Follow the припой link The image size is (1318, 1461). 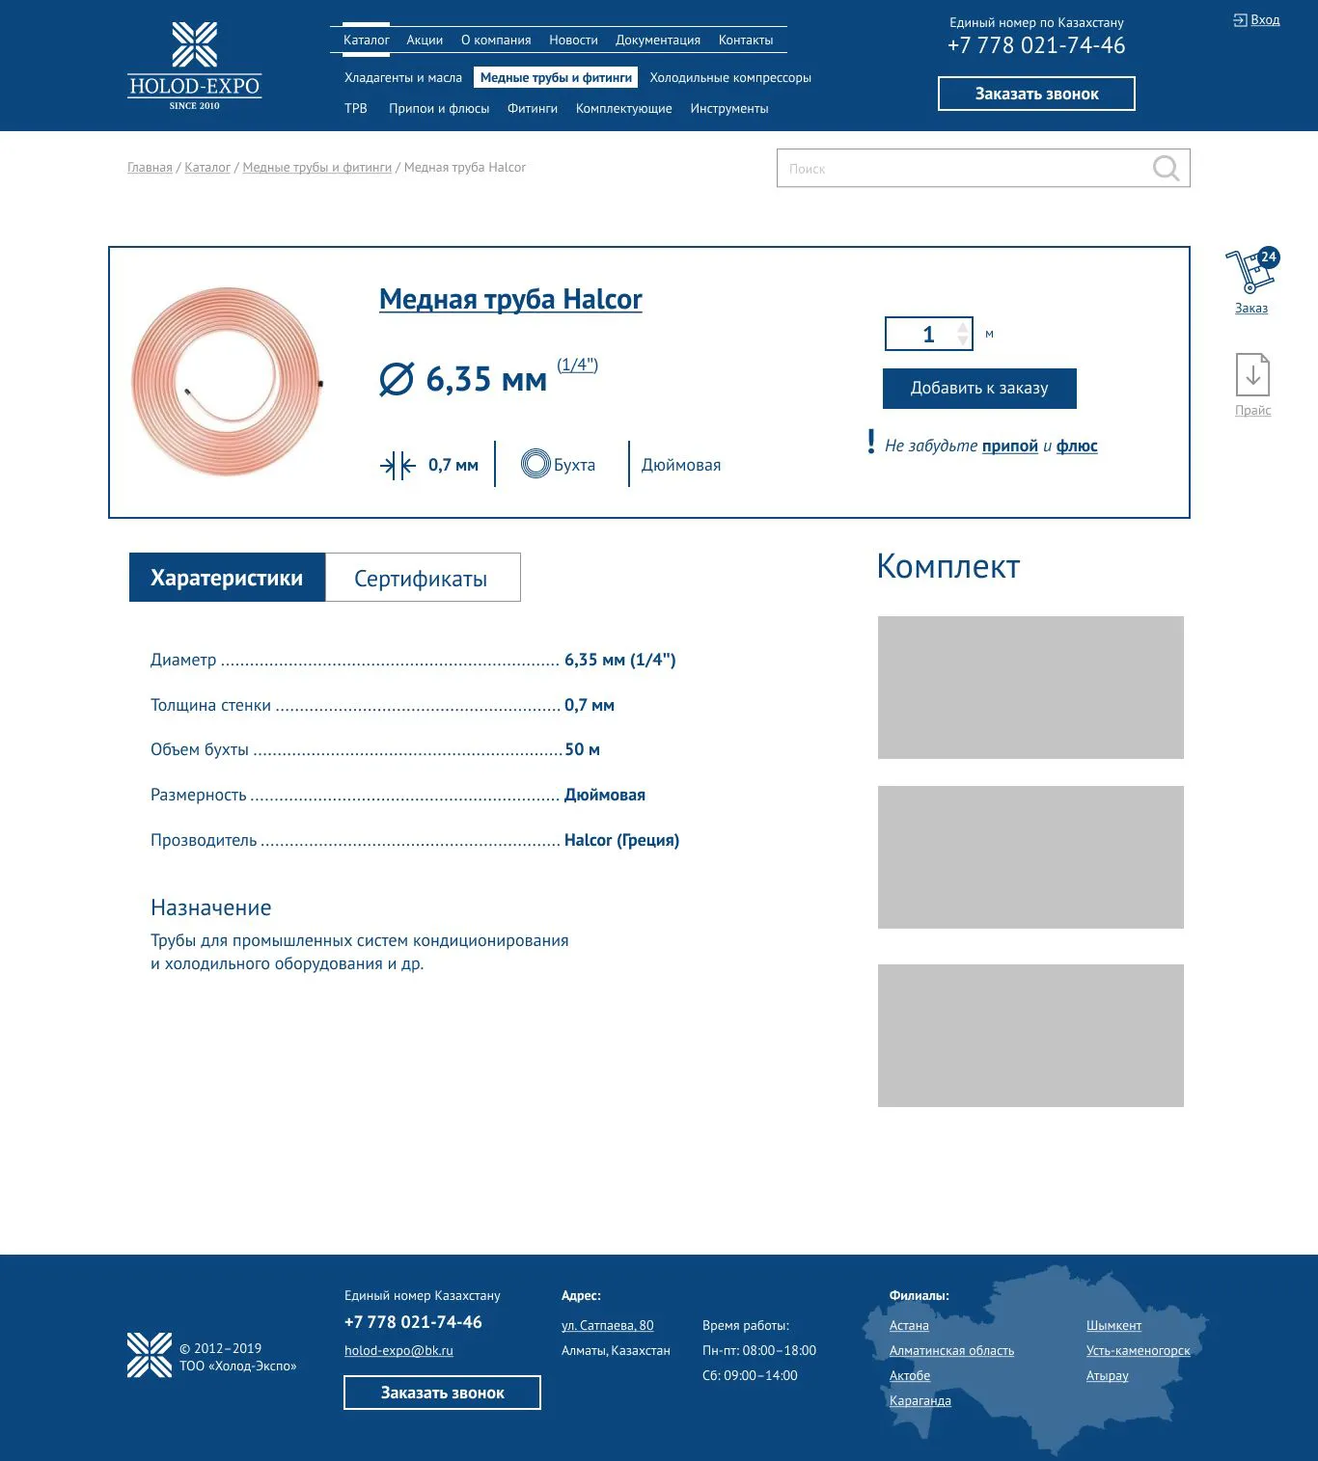(x=1009, y=446)
